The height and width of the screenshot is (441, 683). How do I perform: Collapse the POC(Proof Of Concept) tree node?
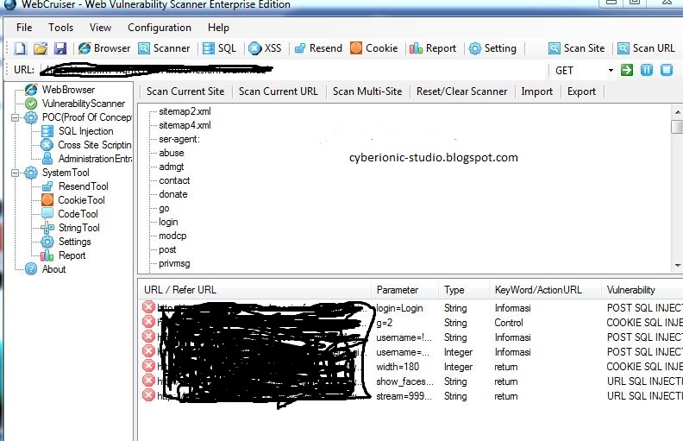click(16, 117)
